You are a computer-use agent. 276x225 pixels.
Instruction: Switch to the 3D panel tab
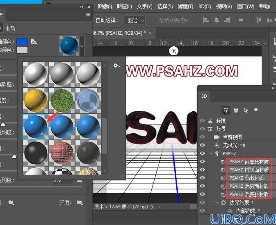[204, 96]
